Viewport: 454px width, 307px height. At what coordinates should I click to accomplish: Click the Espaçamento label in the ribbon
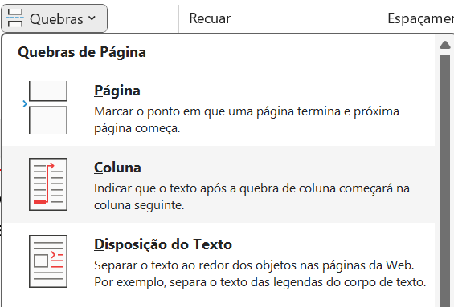[x=421, y=19]
